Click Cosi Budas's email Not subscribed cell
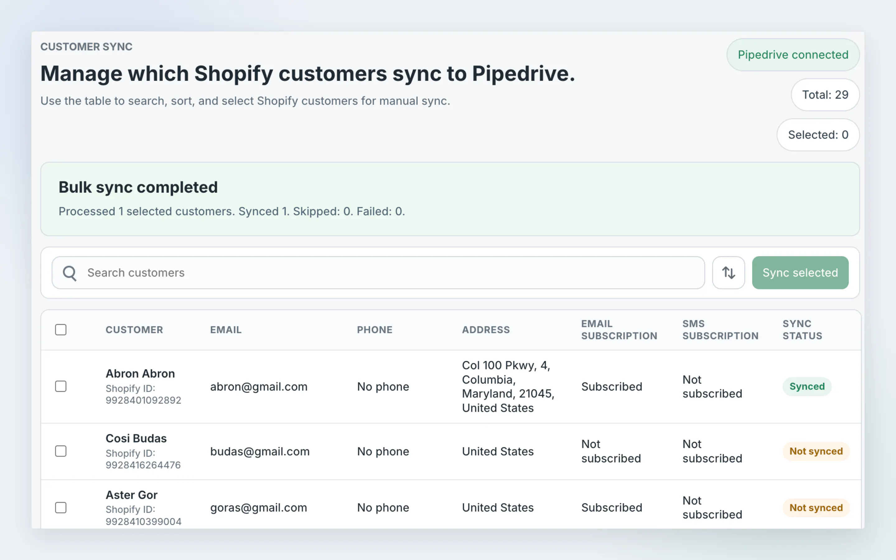Screen dimensions: 896x560 [x=611, y=451]
